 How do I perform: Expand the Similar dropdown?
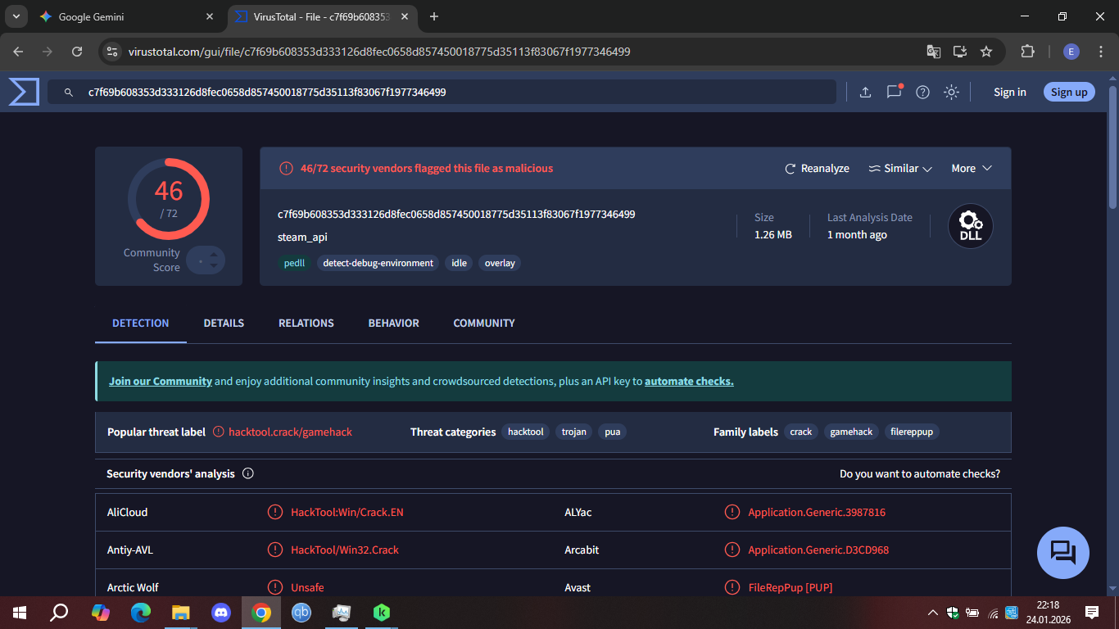[900, 169]
